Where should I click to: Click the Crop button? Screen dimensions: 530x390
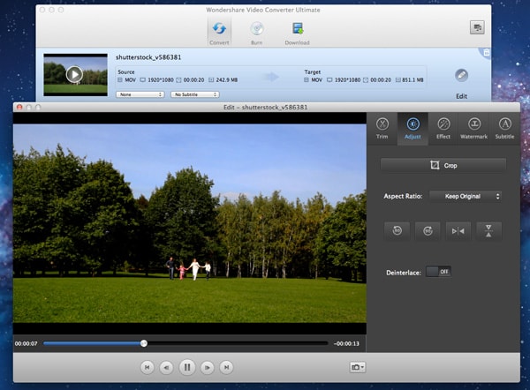(443, 166)
